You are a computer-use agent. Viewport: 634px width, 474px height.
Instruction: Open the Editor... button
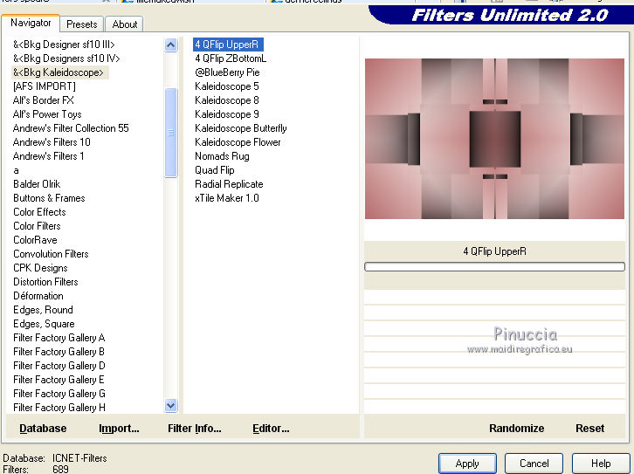(x=271, y=429)
